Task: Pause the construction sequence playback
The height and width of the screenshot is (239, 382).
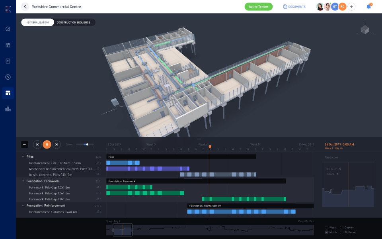Action: (x=47, y=144)
